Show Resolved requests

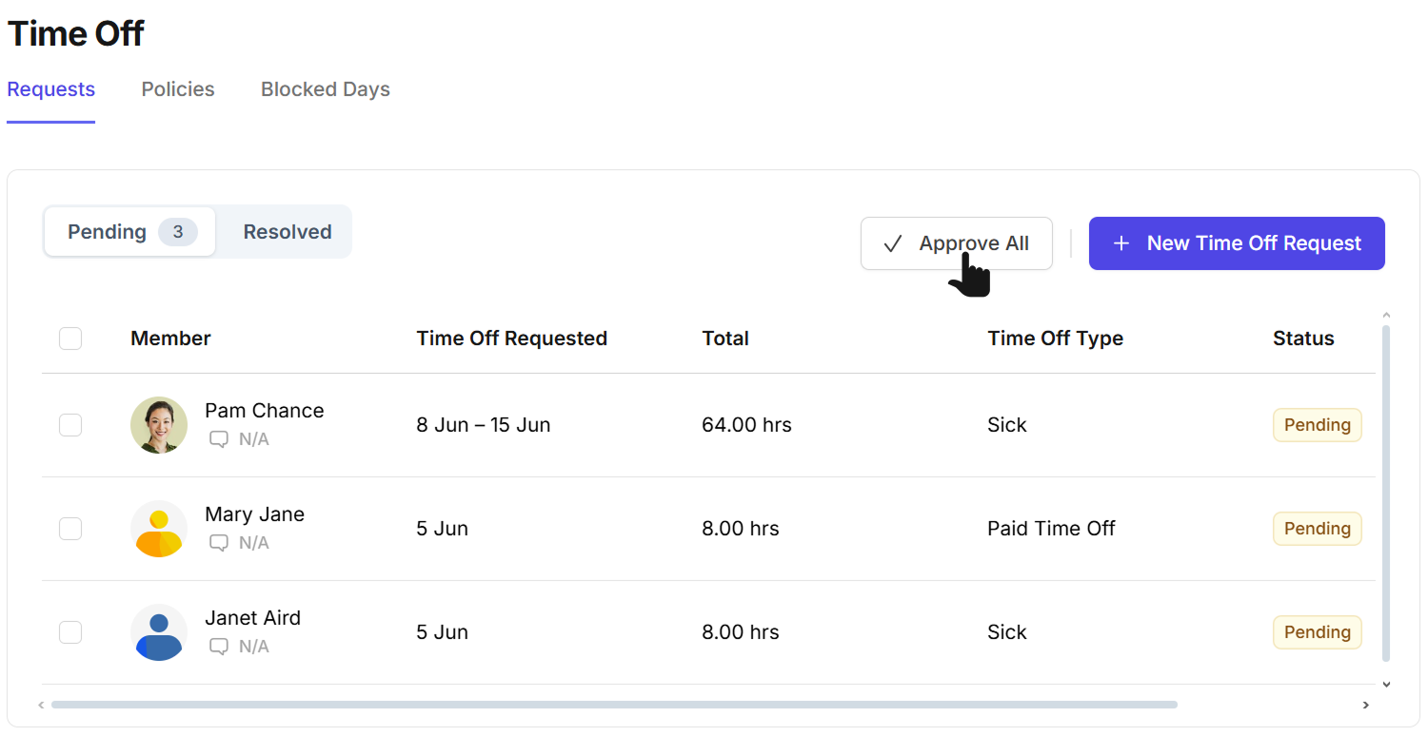click(x=288, y=232)
